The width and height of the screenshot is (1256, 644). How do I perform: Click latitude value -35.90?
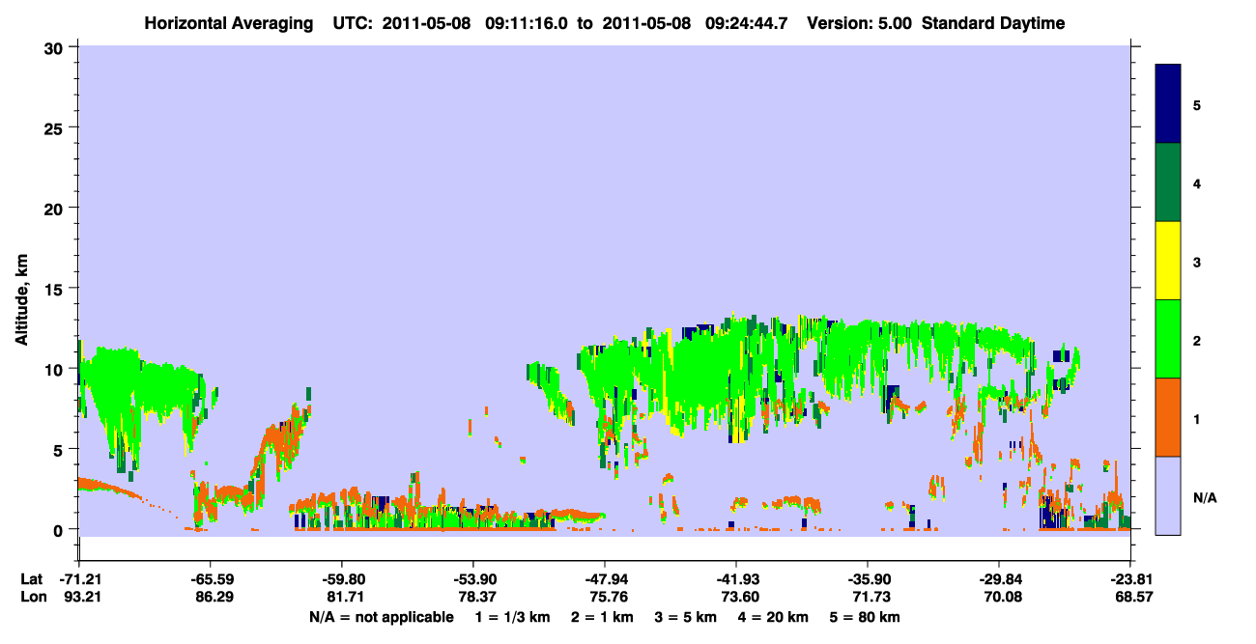868,579
